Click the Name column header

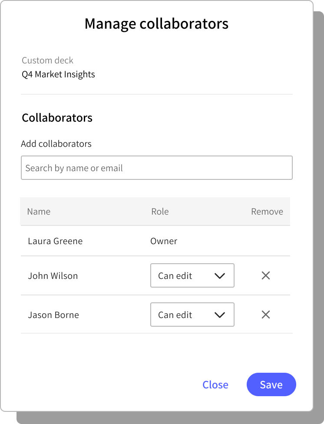(x=39, y=212)
